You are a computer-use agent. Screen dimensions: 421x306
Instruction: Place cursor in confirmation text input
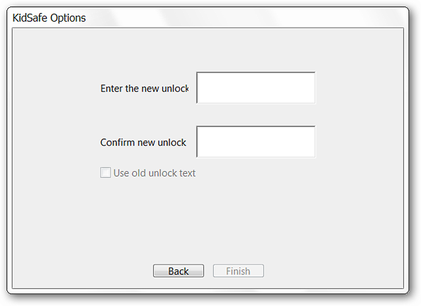pyautogui.click(x=256, y=141)
